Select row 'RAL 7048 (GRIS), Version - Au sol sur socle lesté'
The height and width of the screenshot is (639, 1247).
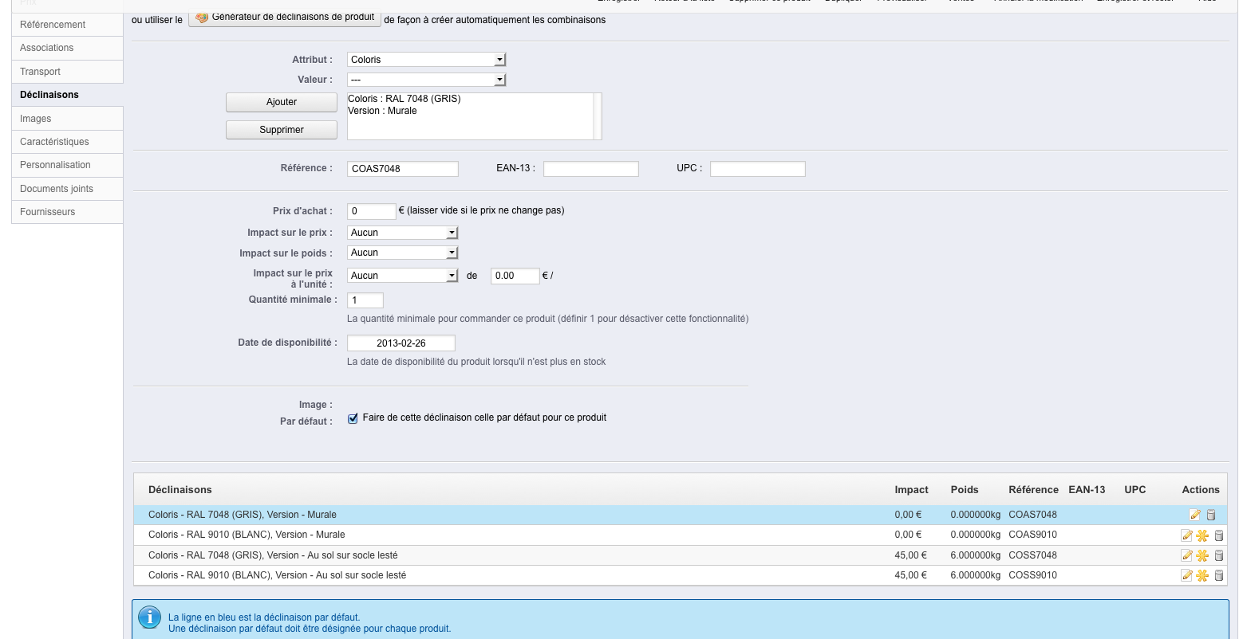681,555
